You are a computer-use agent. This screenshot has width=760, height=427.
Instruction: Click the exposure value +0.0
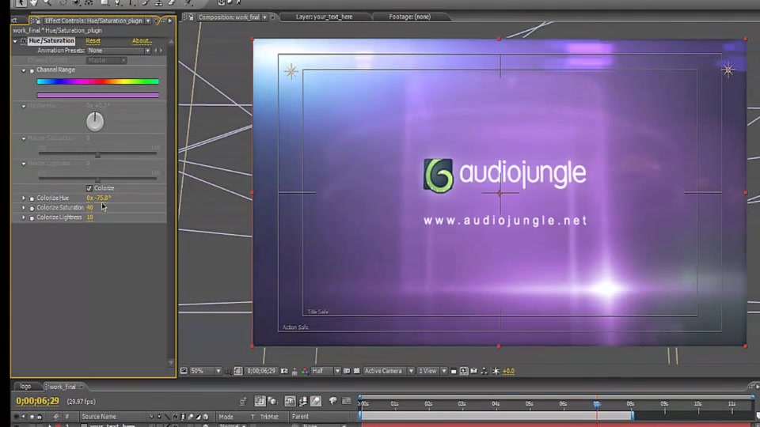click(x=508, y=372)
